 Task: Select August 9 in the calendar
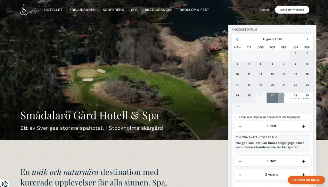(307, 66)
